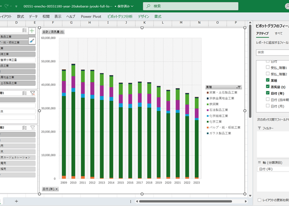Click the field search box in pivot pane
The image size is (289, 206).
[272, 52]
